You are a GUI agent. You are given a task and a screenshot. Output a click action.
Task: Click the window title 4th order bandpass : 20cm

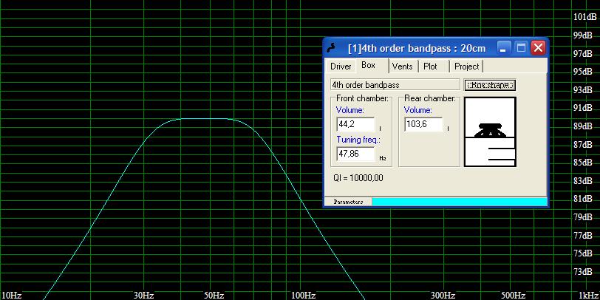click(417, 48)
